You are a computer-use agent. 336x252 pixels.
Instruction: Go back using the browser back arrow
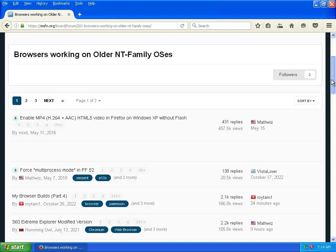7,26
